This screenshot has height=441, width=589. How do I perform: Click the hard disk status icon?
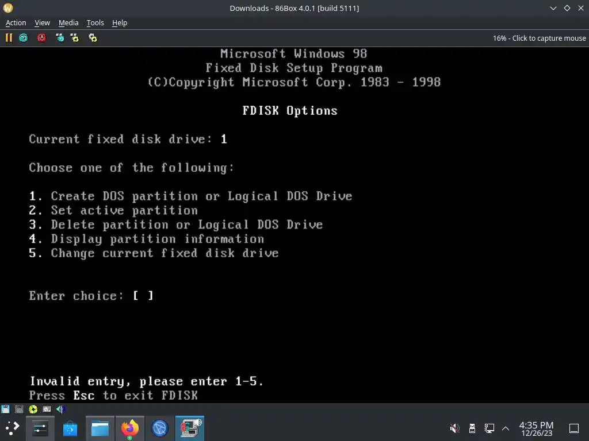coord(47,409)
